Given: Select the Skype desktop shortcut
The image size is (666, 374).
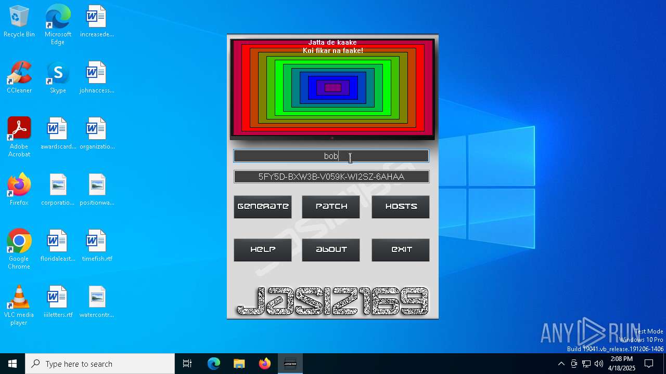Looking at the screenshot, I should pos(58,78).
